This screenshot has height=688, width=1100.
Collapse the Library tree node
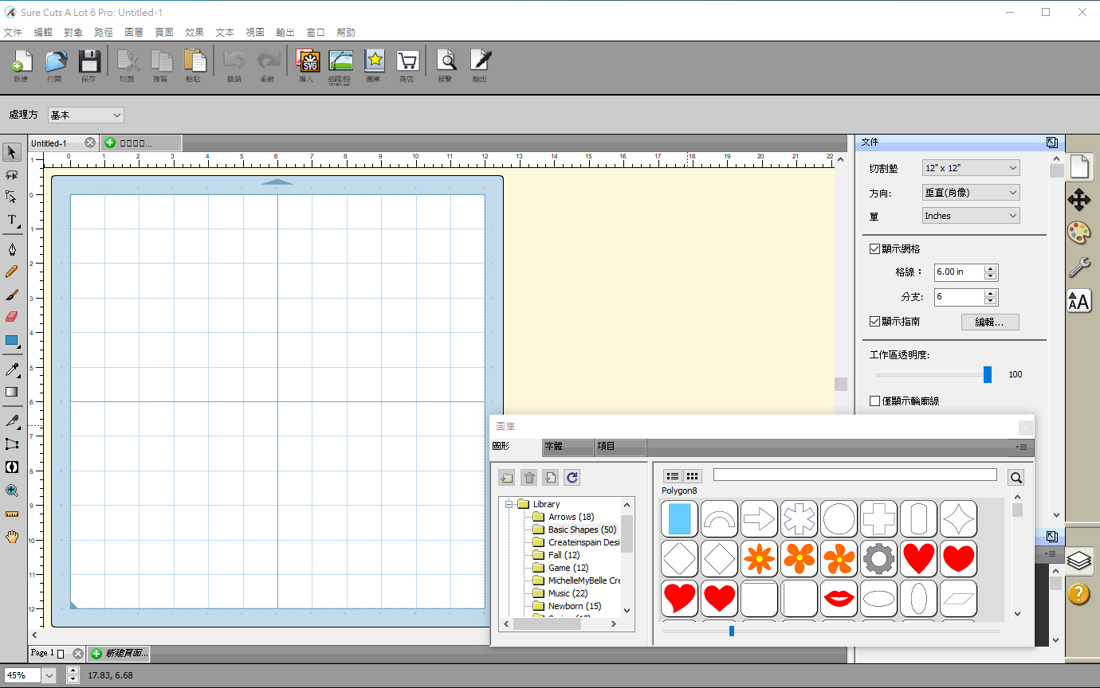coord(509,504)
